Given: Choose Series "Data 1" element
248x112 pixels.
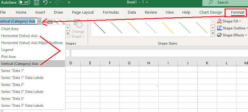Looking at the screenshot, I should (33, 71).
